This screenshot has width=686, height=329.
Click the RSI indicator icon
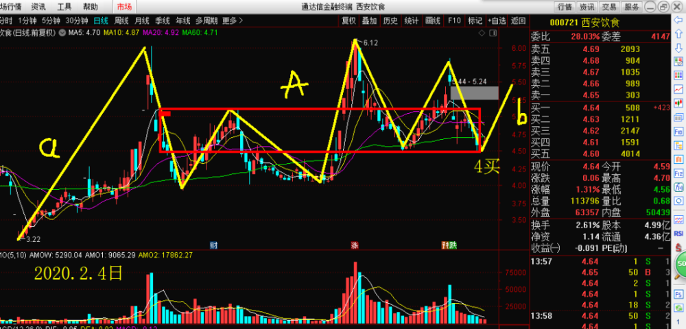678,233
